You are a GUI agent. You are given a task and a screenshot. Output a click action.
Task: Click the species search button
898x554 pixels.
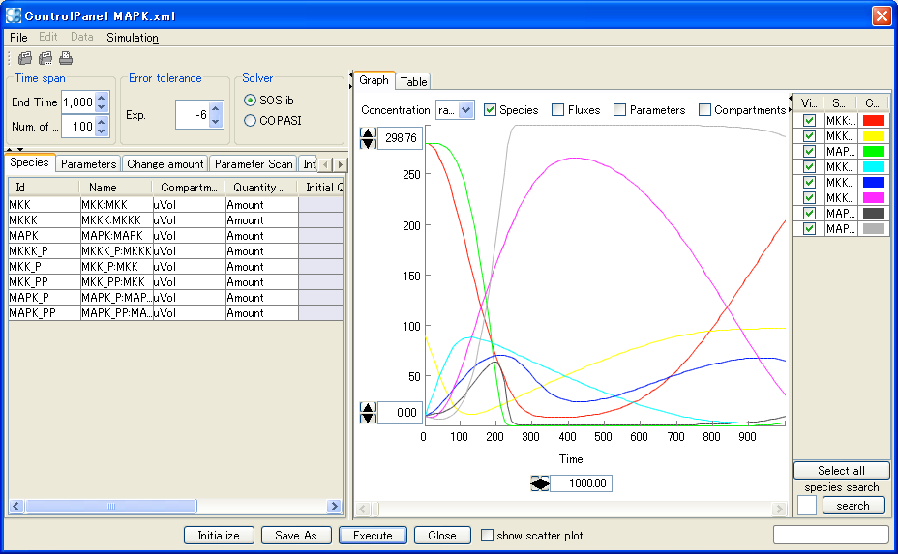point(853,506)
